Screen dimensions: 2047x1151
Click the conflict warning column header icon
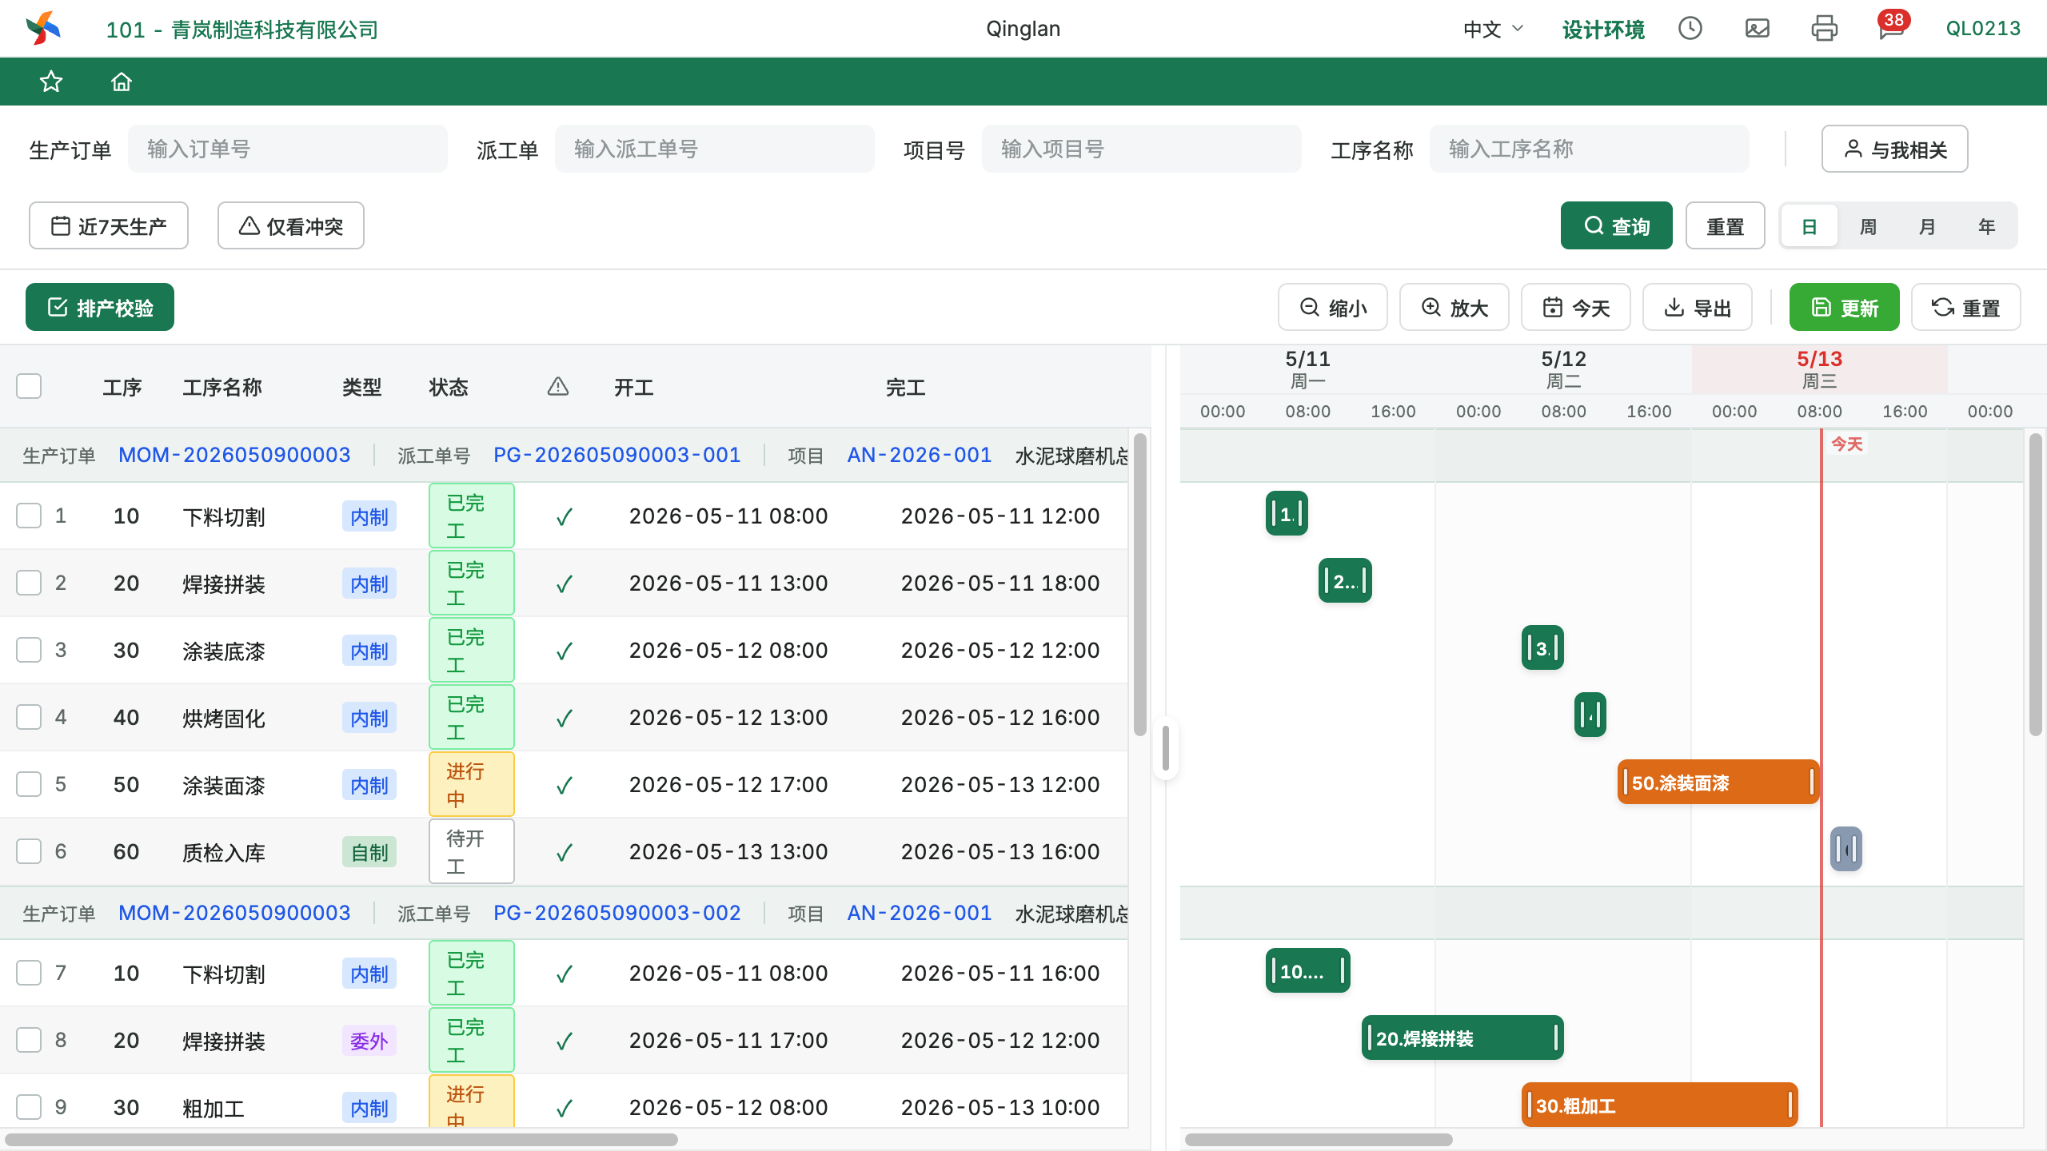click(558, 387)
